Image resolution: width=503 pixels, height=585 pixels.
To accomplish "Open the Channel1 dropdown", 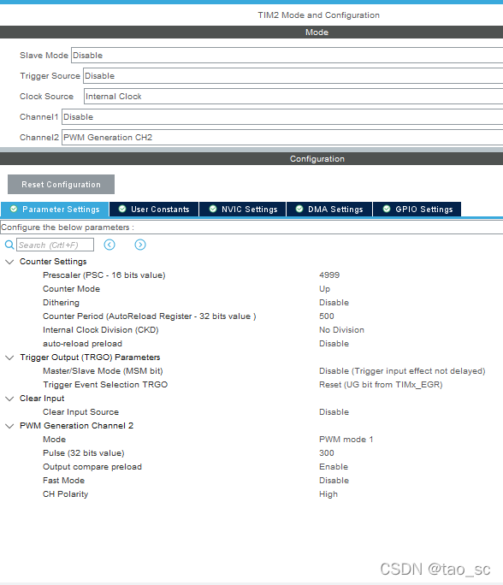I will 282,117.
